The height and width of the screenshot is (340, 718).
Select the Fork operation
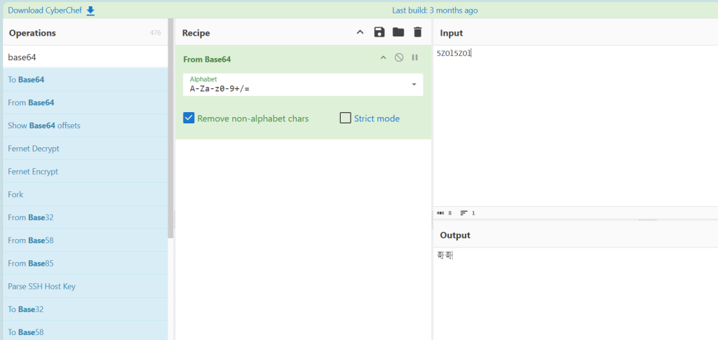point(85,194)
